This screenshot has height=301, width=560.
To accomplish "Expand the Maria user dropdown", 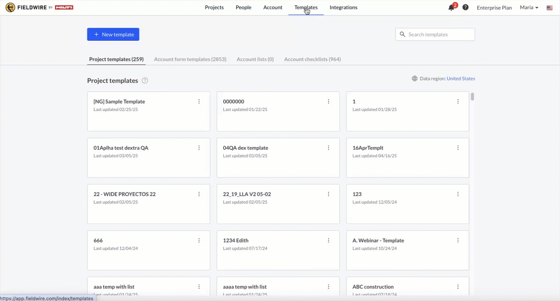I will pyautogui.click(x=528, y=8).
